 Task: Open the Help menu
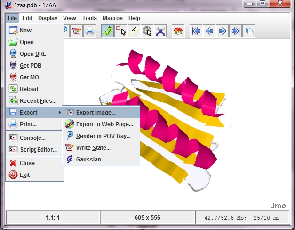[x=134, y=18]
